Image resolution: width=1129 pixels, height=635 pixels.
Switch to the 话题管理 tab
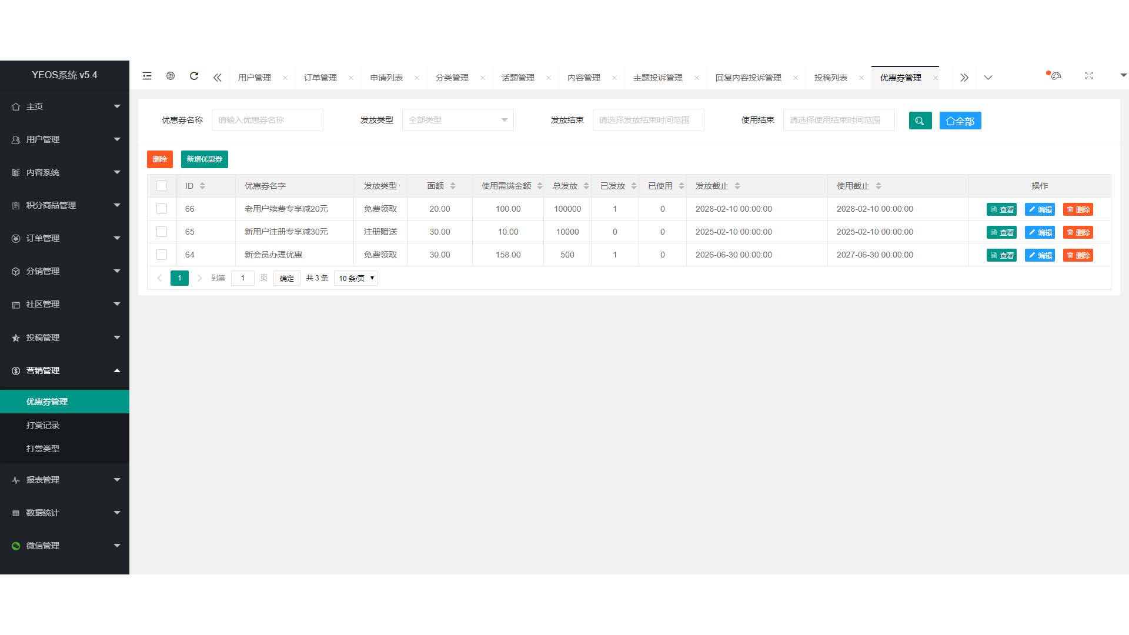click(517, 78)
